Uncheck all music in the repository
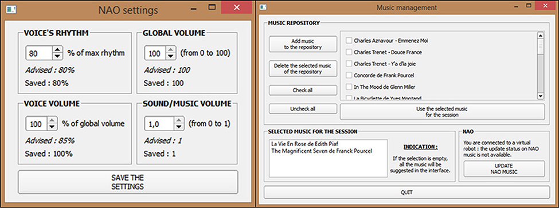 [x=303, y=109]
